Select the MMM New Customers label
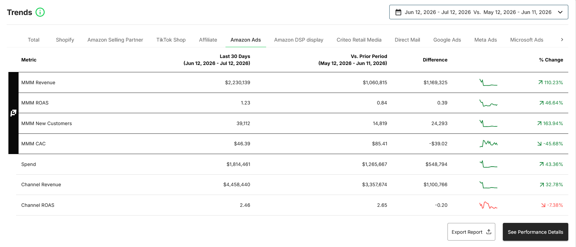 (47, 123)
